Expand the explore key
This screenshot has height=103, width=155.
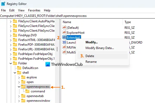pos(19,78)
